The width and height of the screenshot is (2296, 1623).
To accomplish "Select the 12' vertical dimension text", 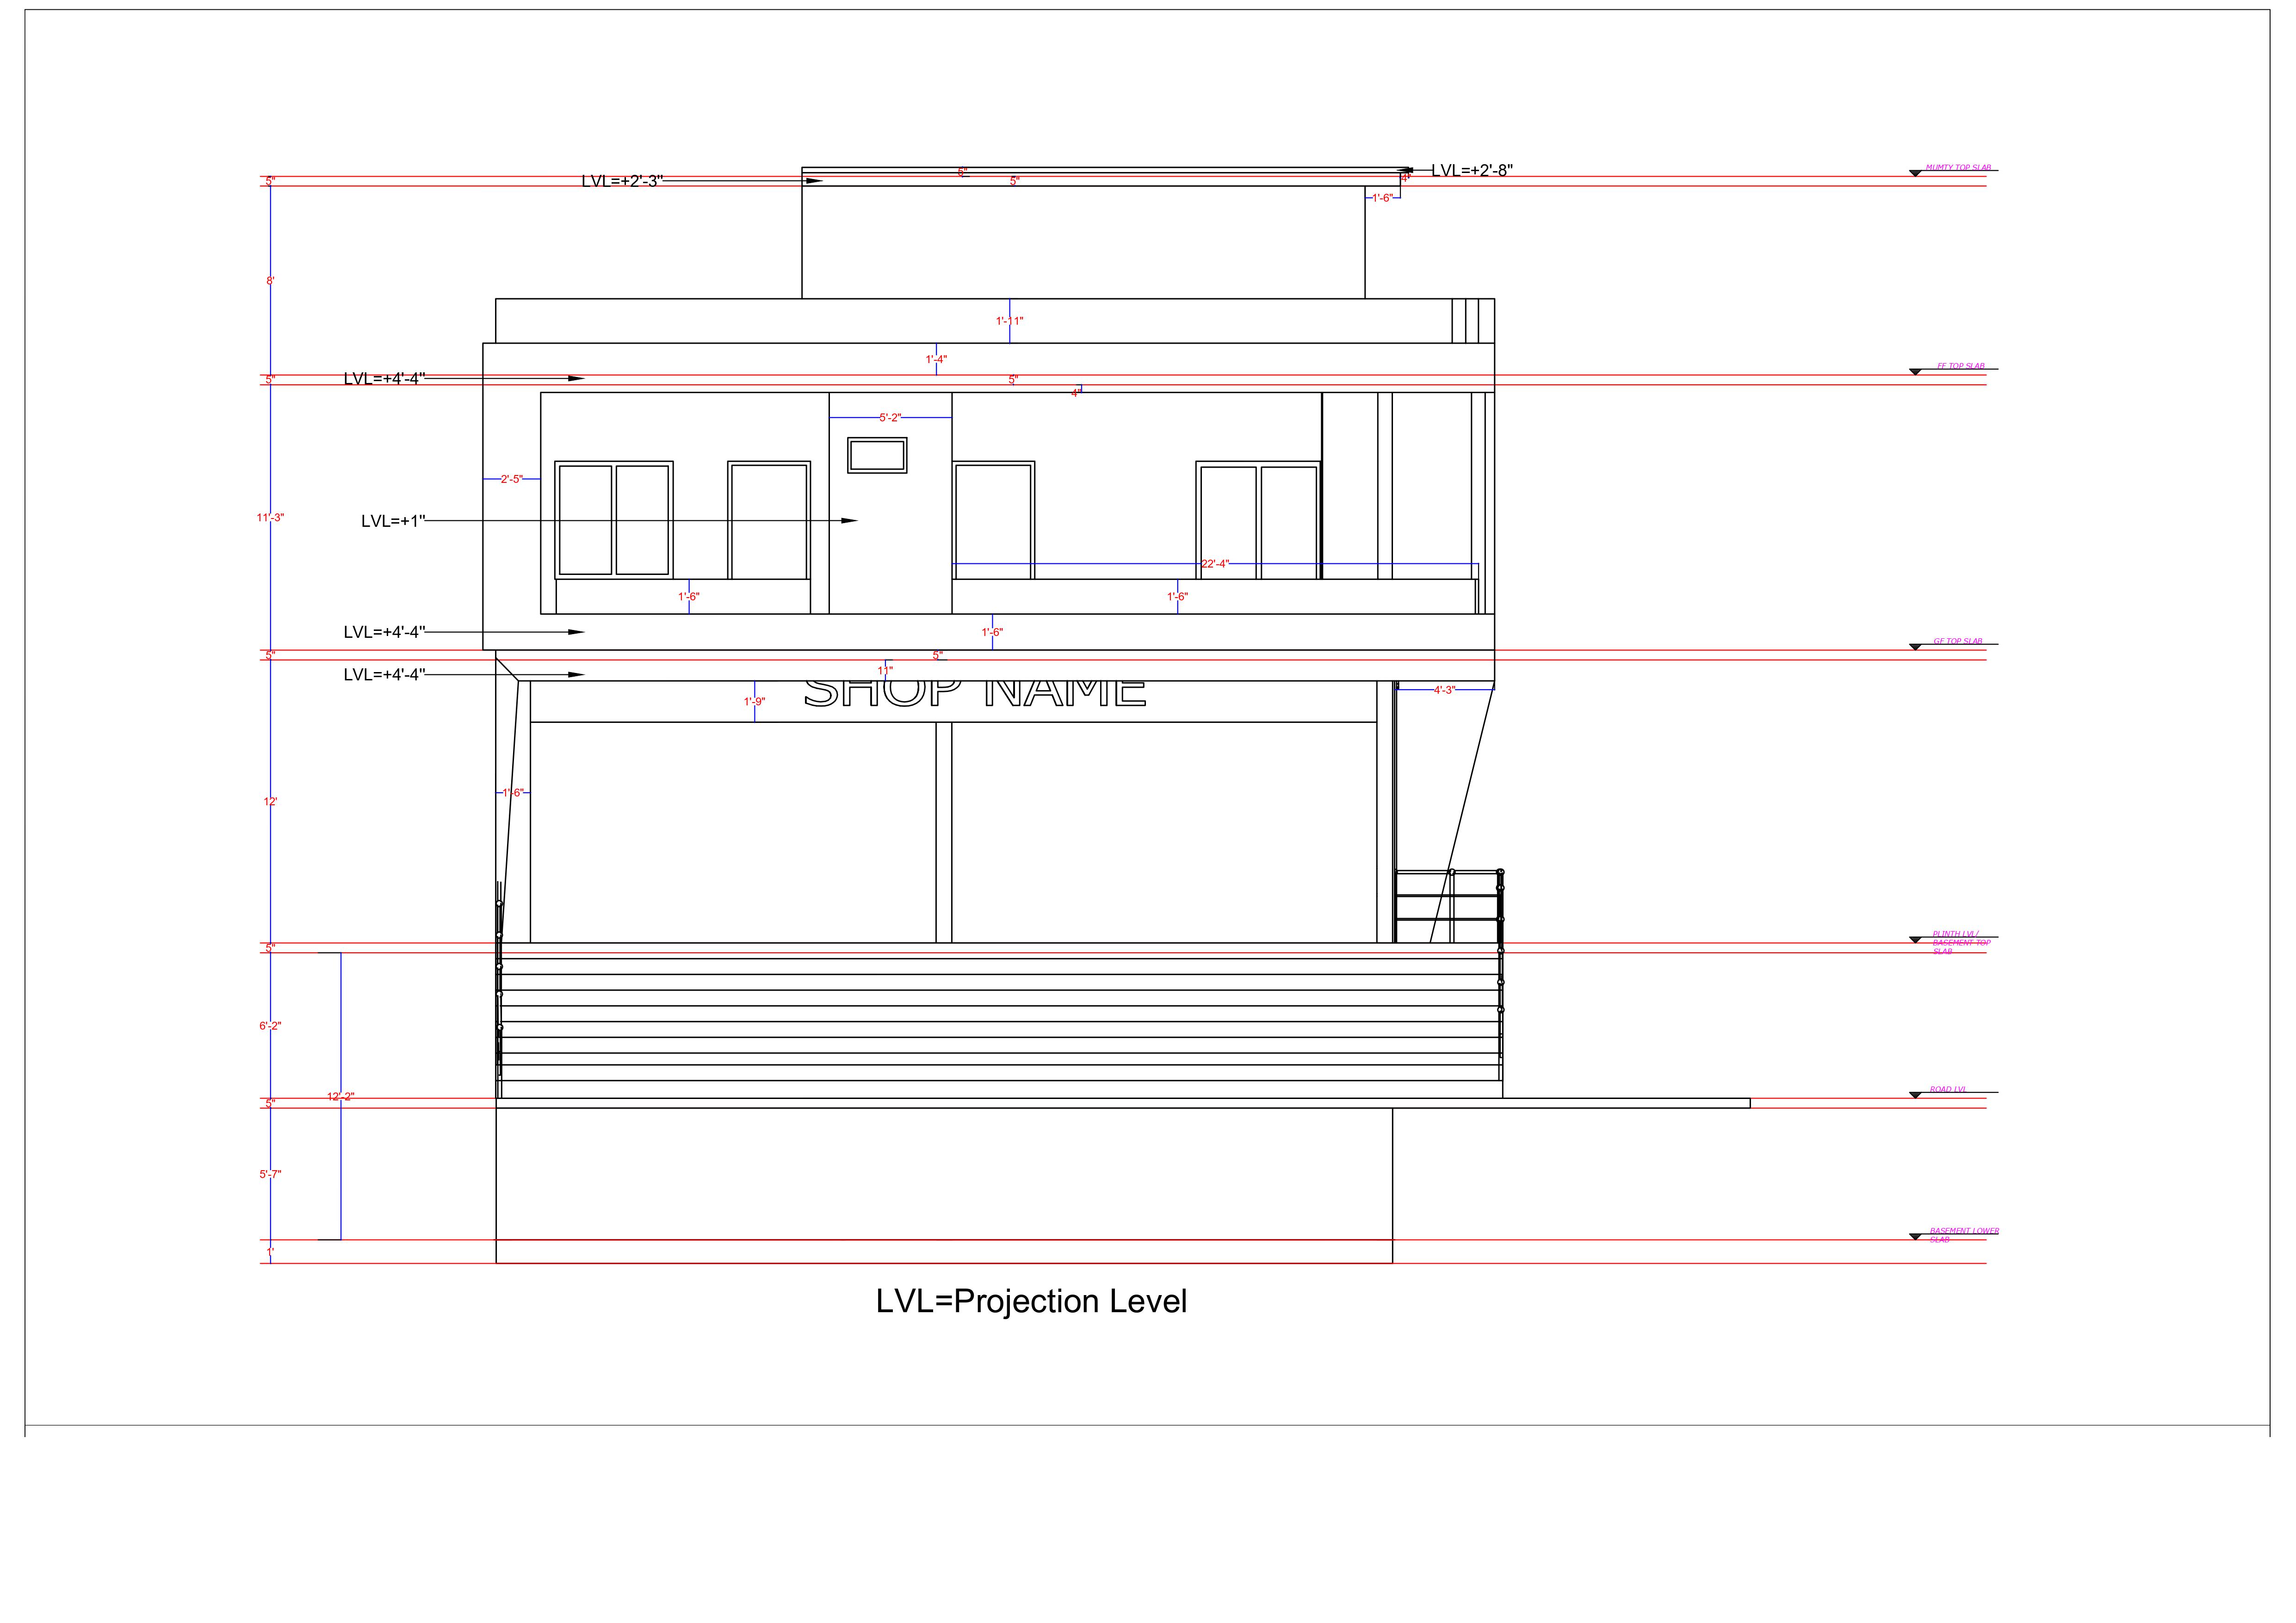I will (270, 802).
